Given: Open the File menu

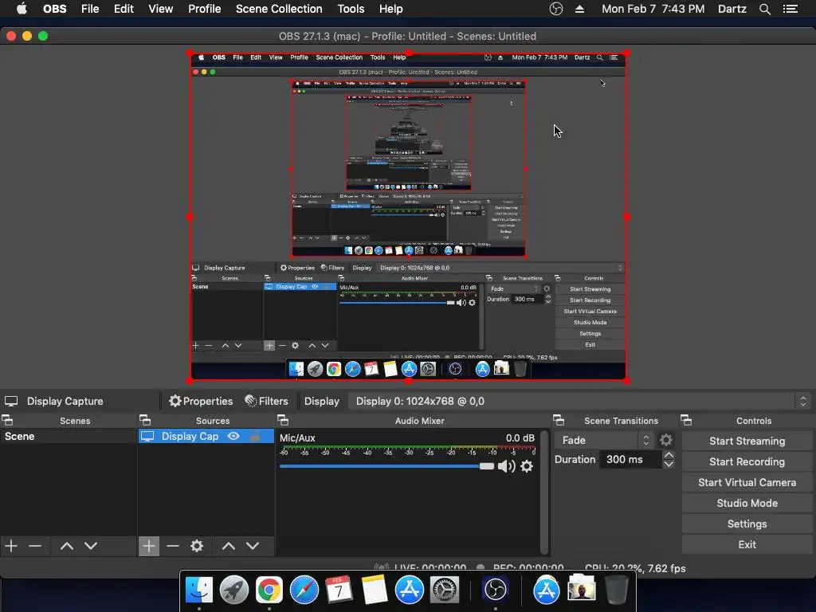Looking at the screenshot, I should (x=90, y=9).
